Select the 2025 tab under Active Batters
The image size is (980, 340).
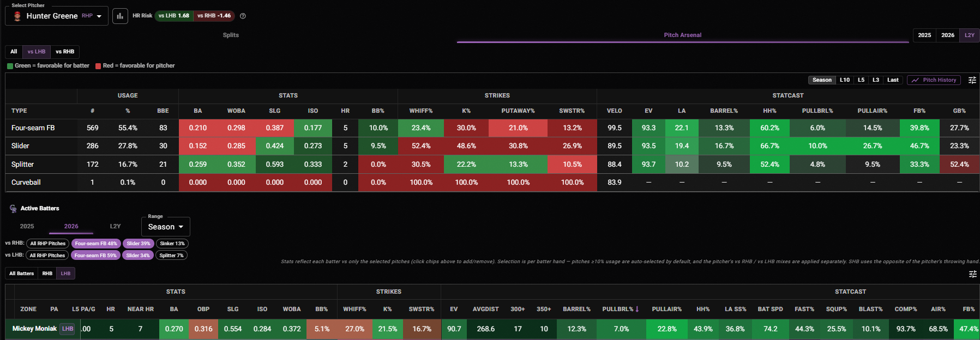[x=27, y=226]
